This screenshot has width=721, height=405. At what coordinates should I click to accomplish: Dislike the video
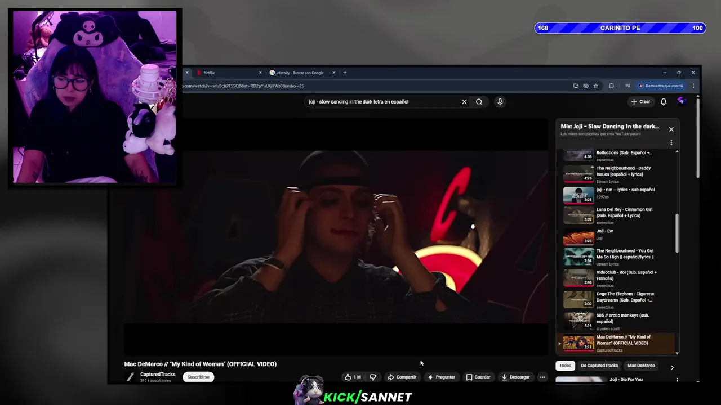point(372,377)
